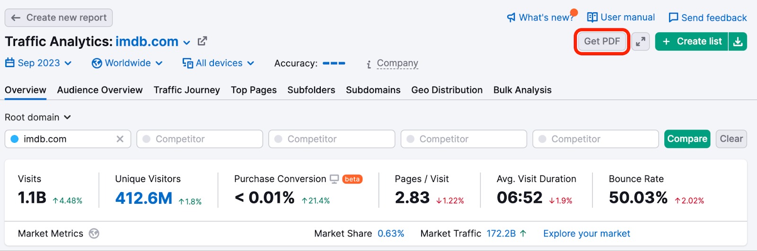Toggle fullscreen expand icon
This screenshot has height=251, width=757.
pos(641,42)
